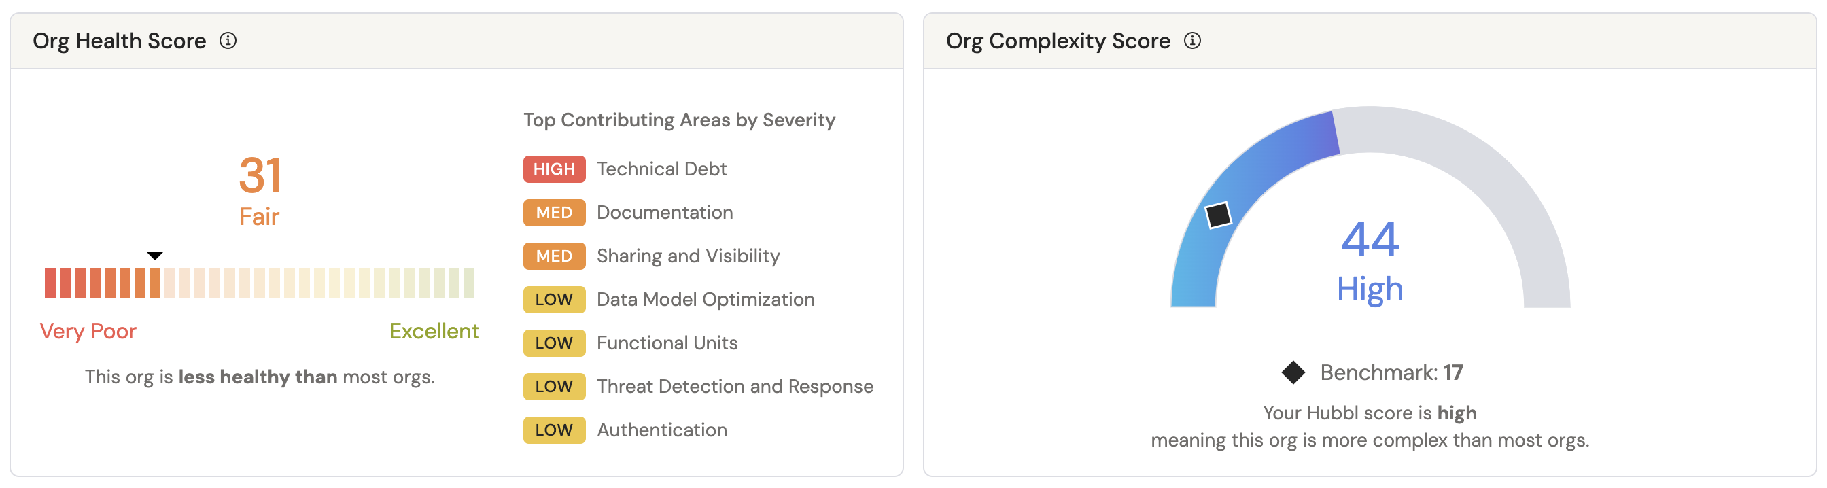This screenshot has height=488, width=1827.
Task: Click the MED badge beside Documentation
Action: [554, 213]
